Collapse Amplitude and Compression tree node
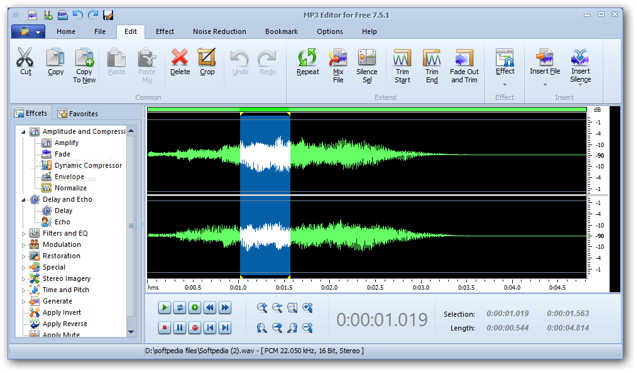Screen dimensions: 636x372 (23, 132)
